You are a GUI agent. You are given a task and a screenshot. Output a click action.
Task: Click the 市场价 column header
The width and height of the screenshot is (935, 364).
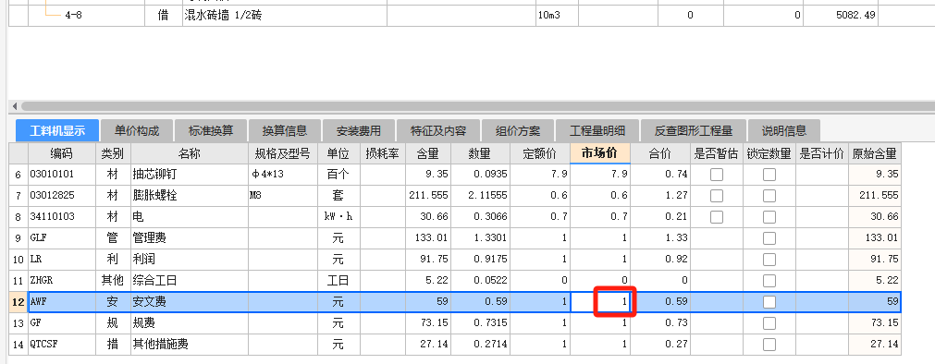click(600, 153)
